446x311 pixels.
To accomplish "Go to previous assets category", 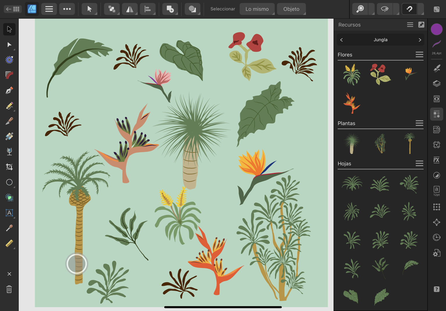I will pos(341,40).
